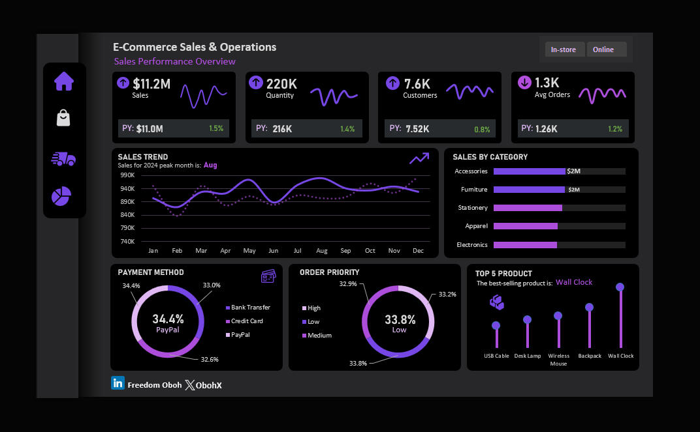Open the shopping bag sidebar icon
The height and width of the screenshot is (432, 700).
[x=63, y=118]
